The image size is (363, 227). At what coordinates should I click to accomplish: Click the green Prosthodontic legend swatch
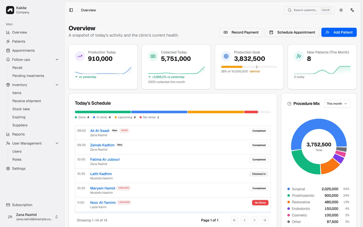coord(289,196)
